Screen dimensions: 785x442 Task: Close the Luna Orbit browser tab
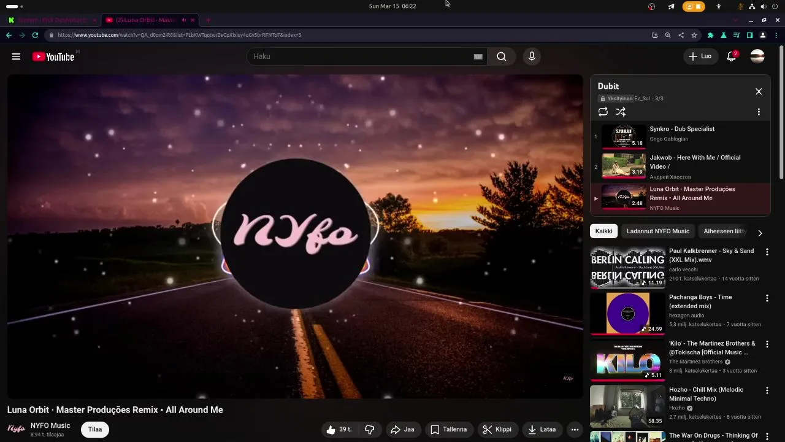(x=193, y=20)
